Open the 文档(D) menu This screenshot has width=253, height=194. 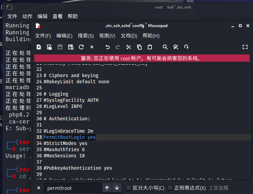pyautogui.click(x=129, y=36)
